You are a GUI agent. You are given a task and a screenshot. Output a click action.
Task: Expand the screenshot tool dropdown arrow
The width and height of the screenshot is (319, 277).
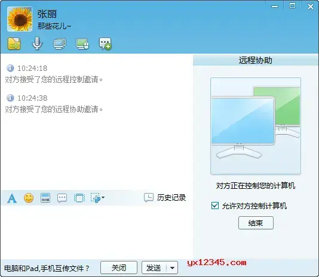coord(103,197)
